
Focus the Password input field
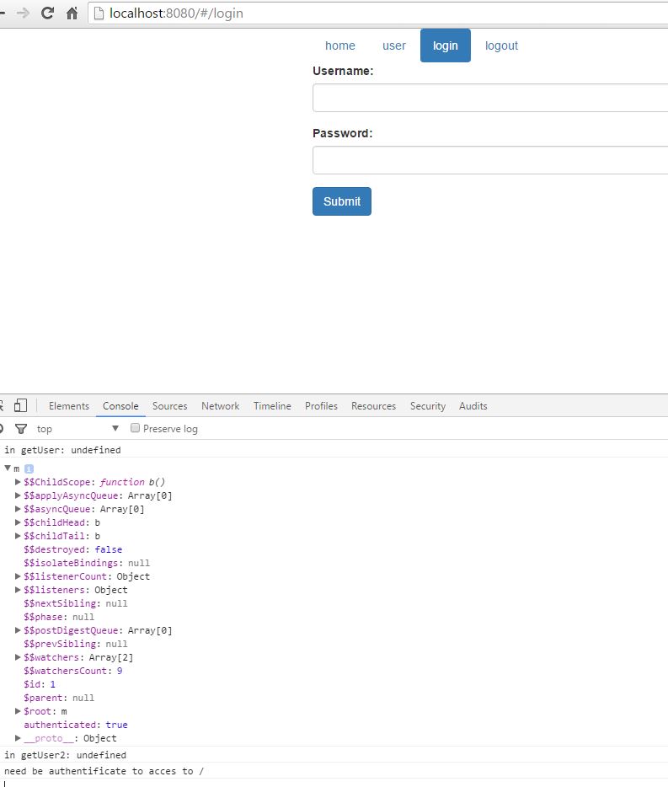pos(490,160)
